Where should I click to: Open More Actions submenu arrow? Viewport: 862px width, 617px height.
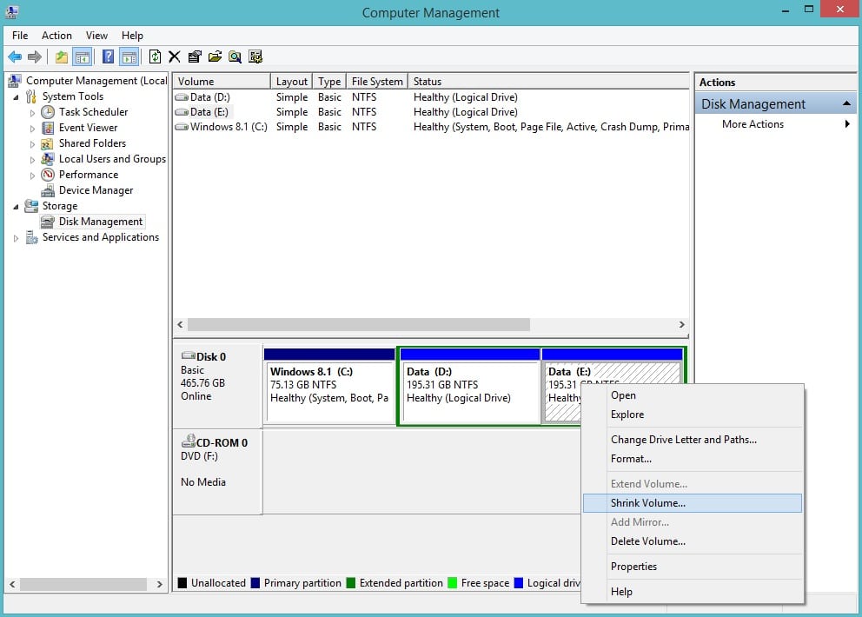pyautogui.click(x=847, y=124)
